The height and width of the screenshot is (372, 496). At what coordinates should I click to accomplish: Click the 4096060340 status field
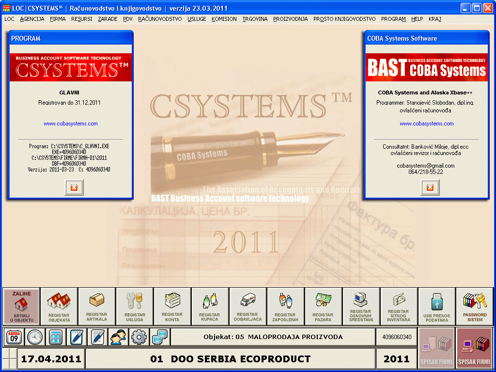point(397,337)
